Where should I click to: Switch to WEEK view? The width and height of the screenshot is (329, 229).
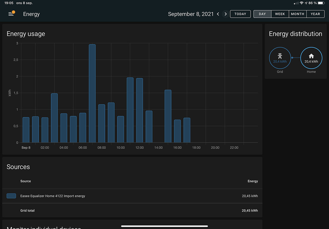point(280,14)
